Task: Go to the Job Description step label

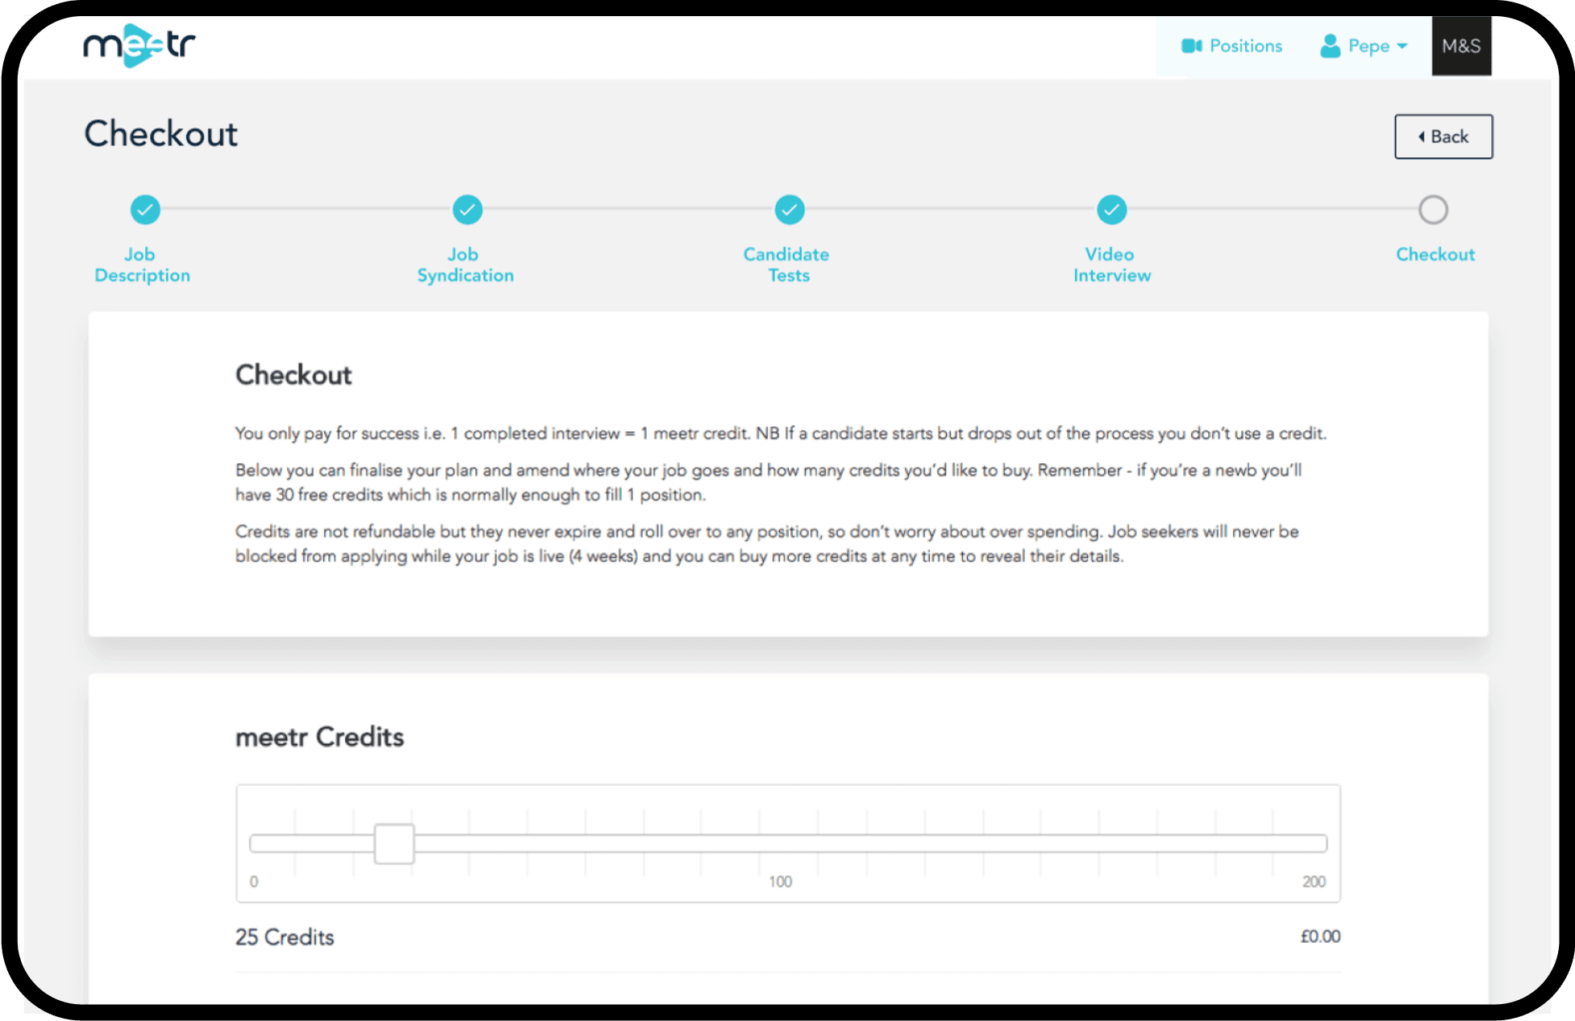Action: tap(142, 264)
